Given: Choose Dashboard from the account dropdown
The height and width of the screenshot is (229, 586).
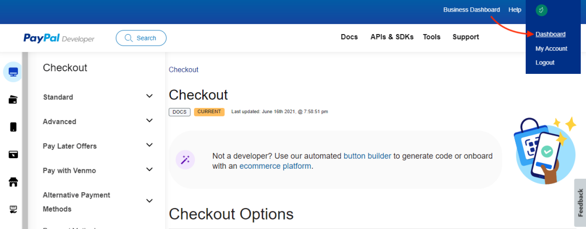Looking at the screenshot, I should coord(550,35).
